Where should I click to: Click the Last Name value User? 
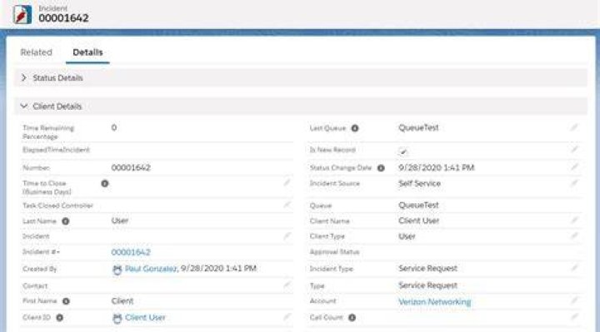(x=120, y=221)
